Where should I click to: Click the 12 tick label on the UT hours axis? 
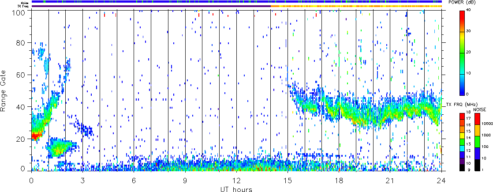point(236,180)
